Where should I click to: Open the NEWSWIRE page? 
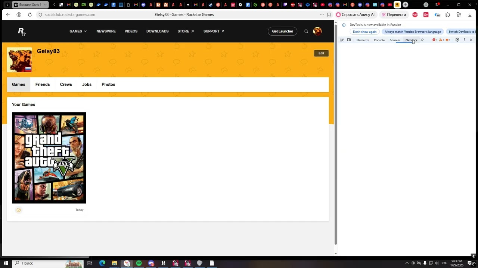point(106,31)
